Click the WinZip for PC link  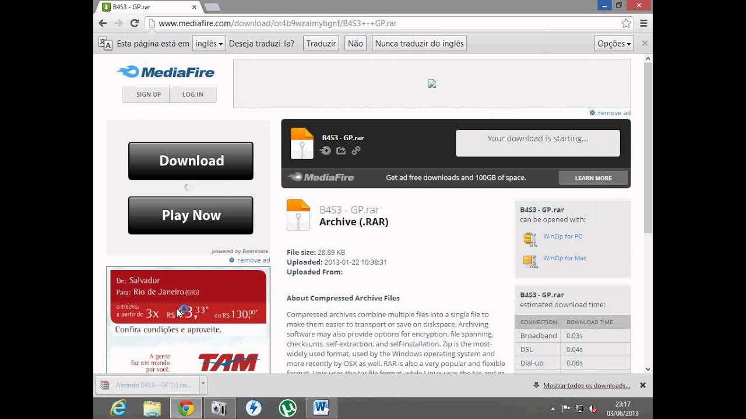562,236
